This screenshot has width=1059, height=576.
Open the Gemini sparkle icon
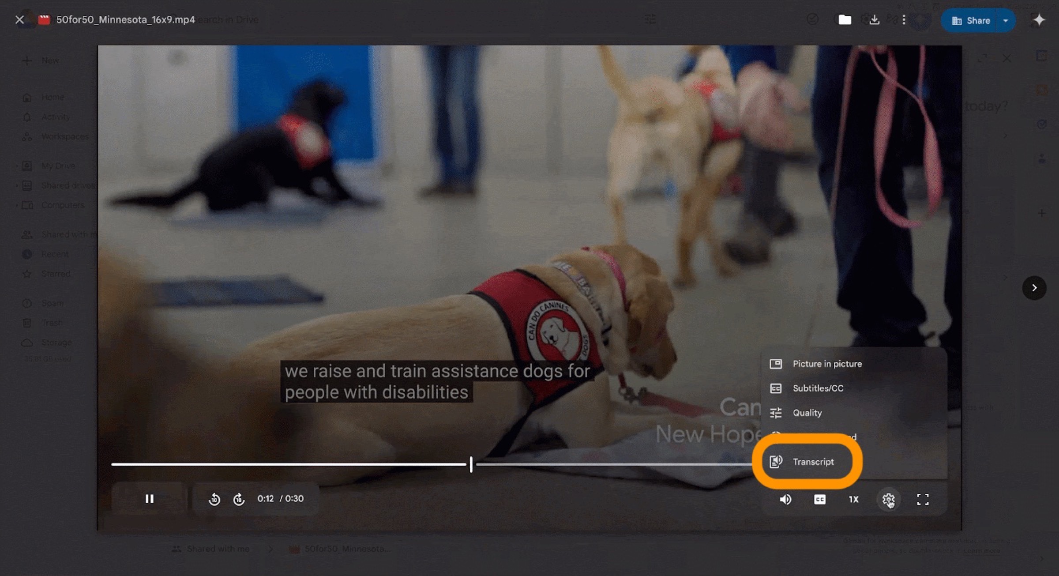pos(1039,20)
